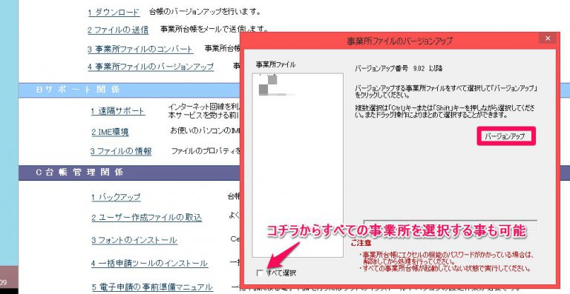Open the 1 遠隔サポート link
The width and height of the screenshot is (570, 294).
pyautogui.click(x=118, y=111)
